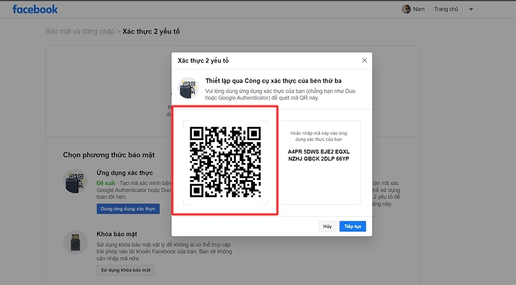Click the Khóa bảo mật heading text
The image size is (516, 285).
(117, 234)
